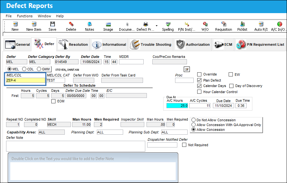
Task: Select Do Not Allow Concession option
Action: click(193, 120)
